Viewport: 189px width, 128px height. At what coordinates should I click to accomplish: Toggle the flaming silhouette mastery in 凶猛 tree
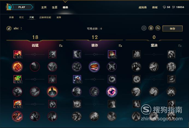click(52, 92)
